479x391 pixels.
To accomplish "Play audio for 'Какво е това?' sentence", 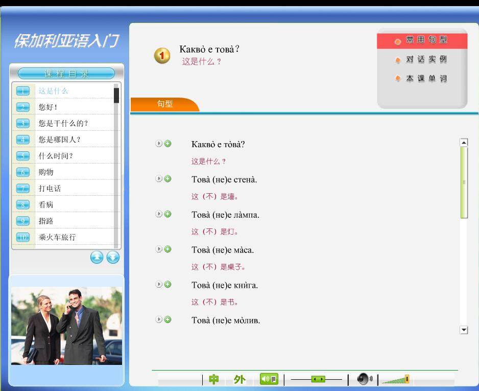I will tap(159, 144).
